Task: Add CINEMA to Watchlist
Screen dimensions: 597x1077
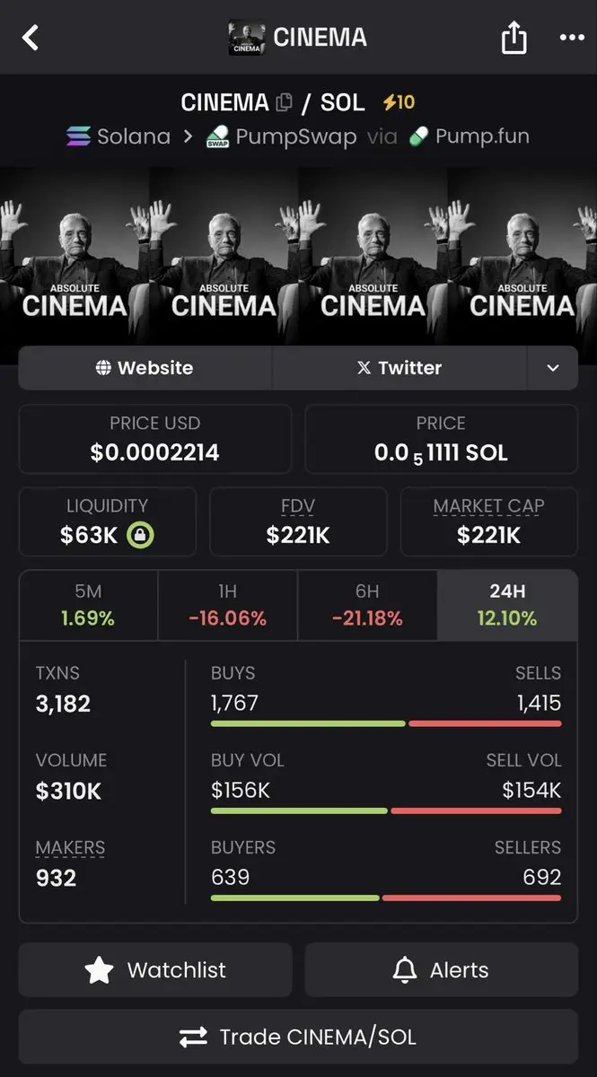Action: (155, 969)
